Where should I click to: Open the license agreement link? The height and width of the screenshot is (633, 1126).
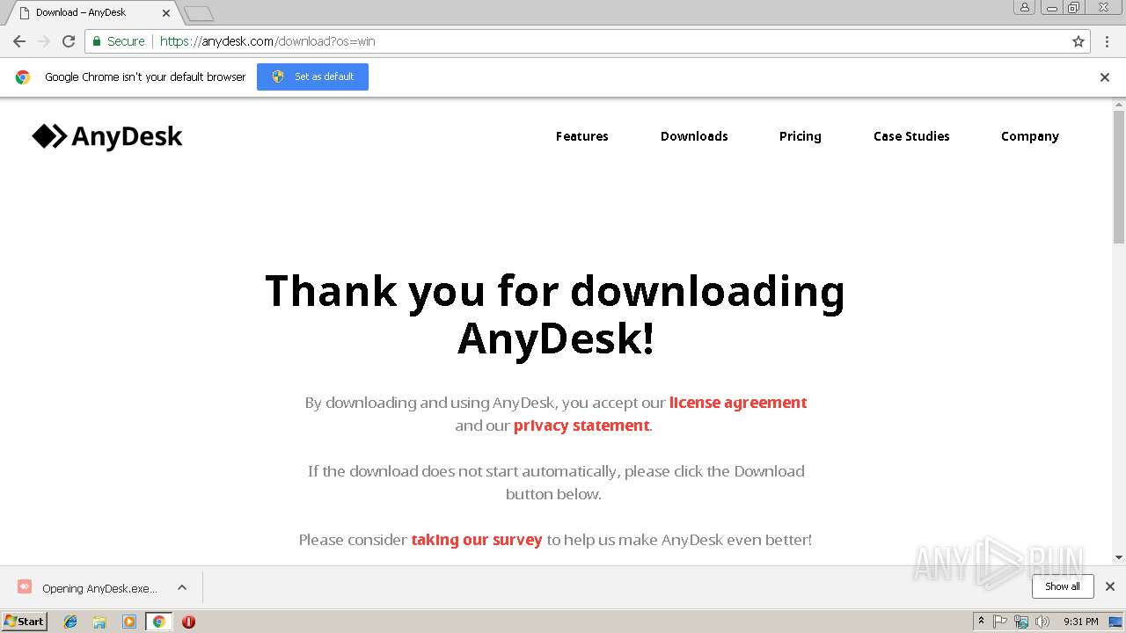738,403
